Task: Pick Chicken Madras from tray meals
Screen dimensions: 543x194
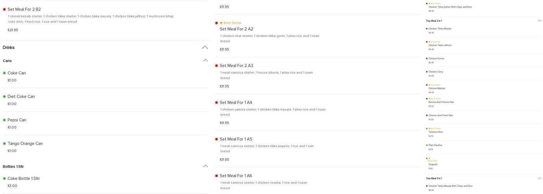Action: point(437,88)
